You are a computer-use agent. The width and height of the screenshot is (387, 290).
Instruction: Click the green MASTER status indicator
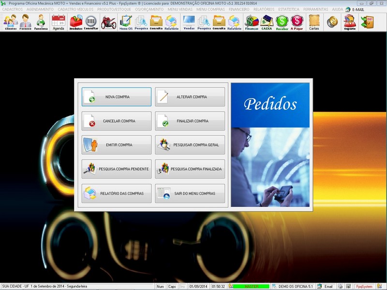click(x=251, y=287)
